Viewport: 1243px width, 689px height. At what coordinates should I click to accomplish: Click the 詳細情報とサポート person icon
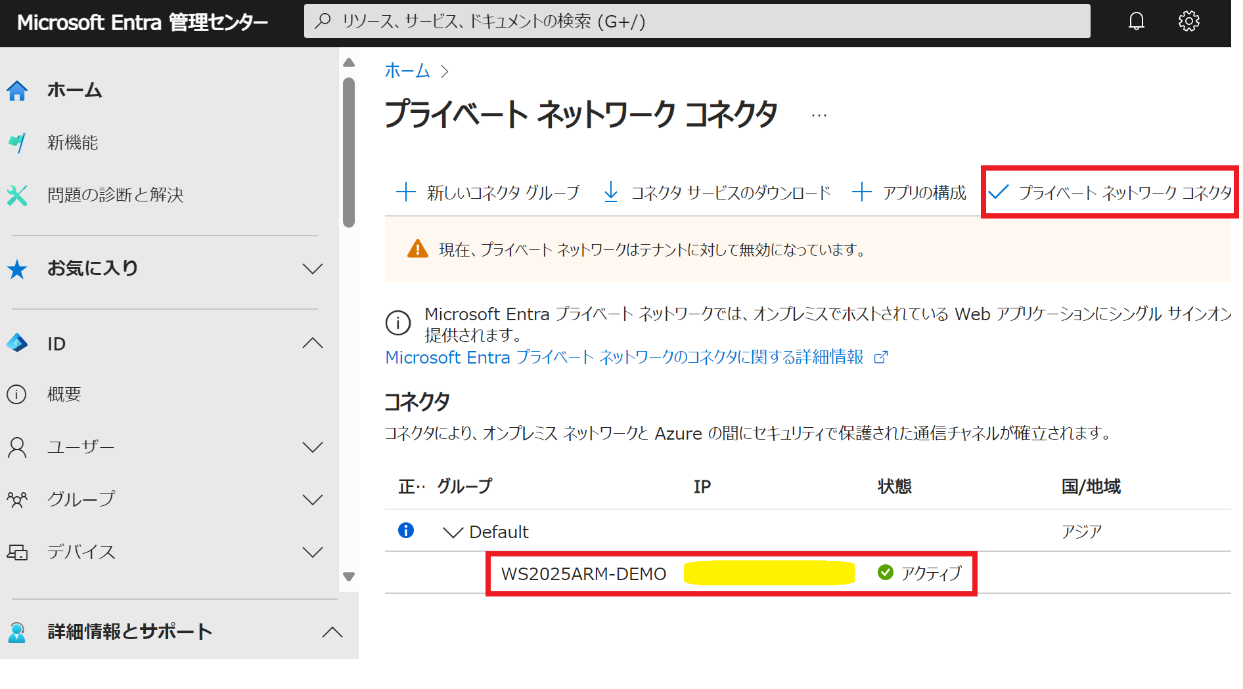point(17,632)
